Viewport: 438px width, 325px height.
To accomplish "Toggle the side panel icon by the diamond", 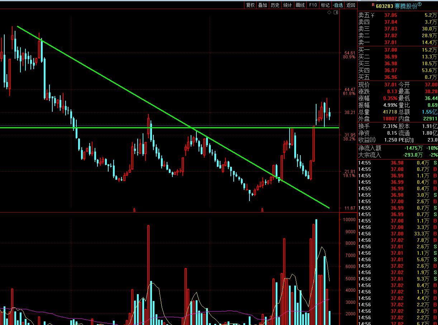I will [336, 13].
